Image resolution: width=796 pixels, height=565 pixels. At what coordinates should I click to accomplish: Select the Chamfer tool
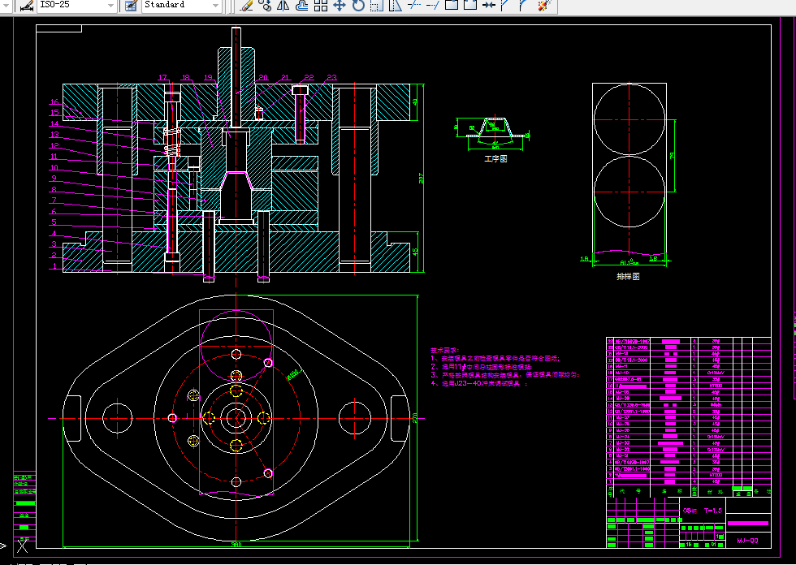click(505, 6)
